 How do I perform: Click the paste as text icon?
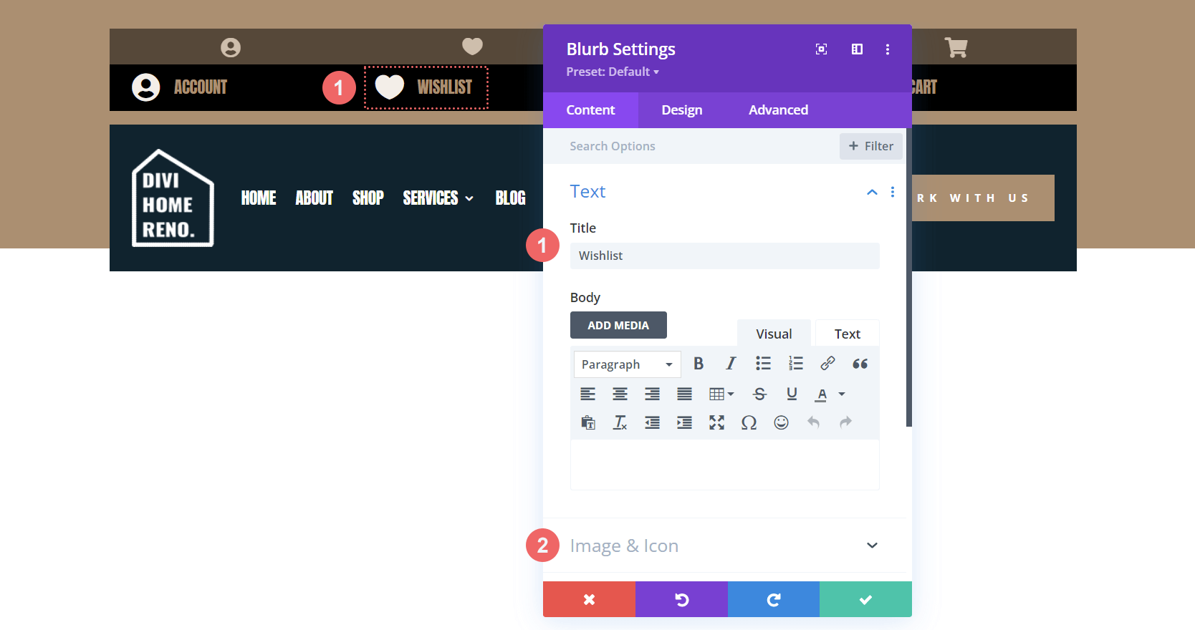pos(587,422)
